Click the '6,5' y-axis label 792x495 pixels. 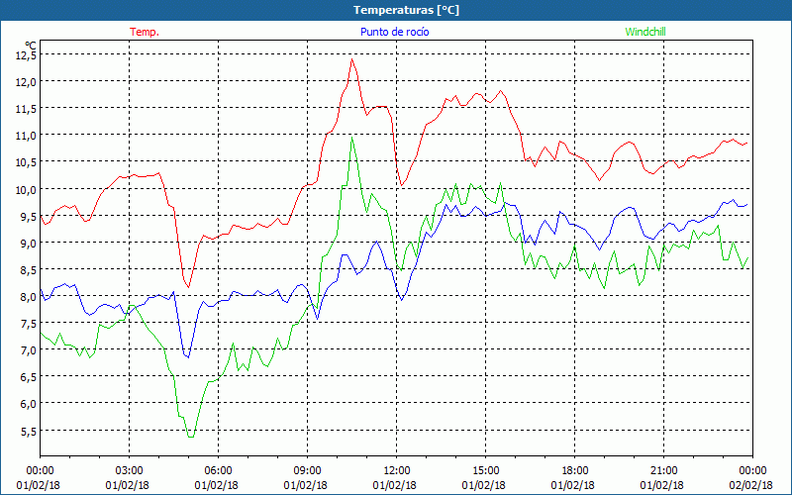pyautogui.click(x=29, y=377)
